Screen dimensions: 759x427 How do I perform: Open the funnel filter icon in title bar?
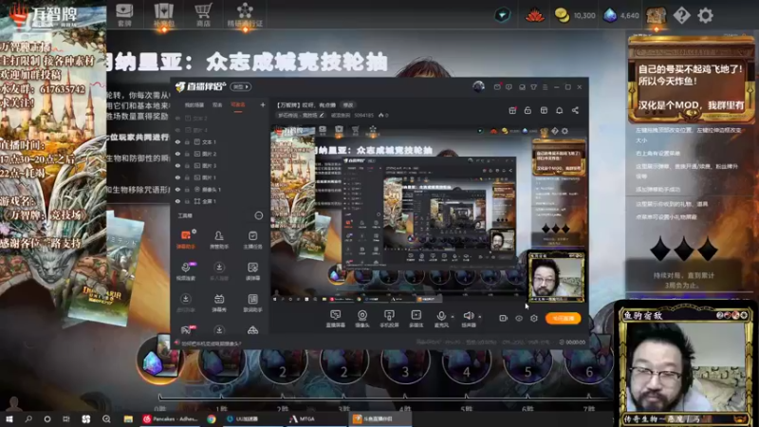533,87
